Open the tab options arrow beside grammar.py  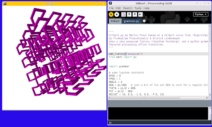click(x=144, y=21)
